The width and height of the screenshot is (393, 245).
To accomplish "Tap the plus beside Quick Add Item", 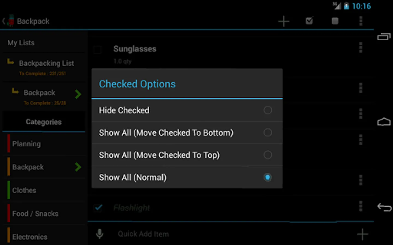I will coord(362,234).
